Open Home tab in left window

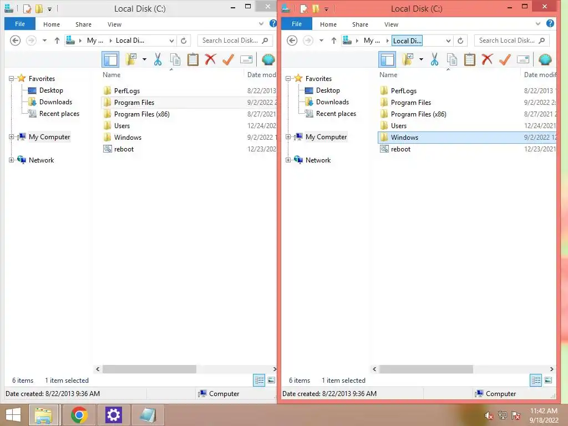[x=52, y=24]
